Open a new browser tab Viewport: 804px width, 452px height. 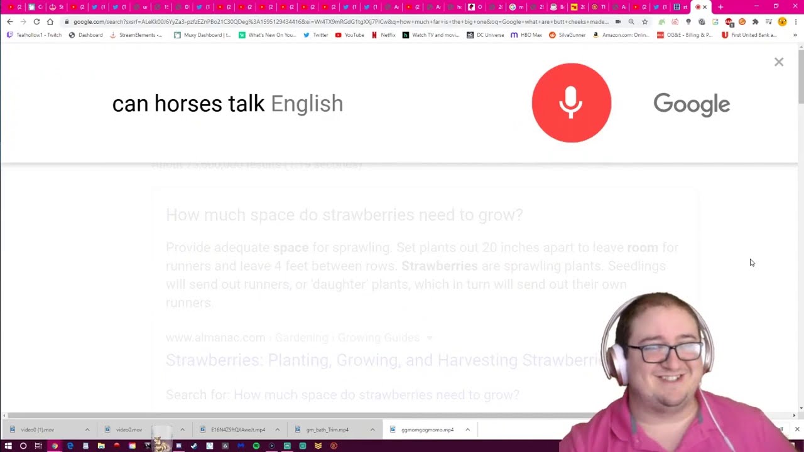[720, 7]
